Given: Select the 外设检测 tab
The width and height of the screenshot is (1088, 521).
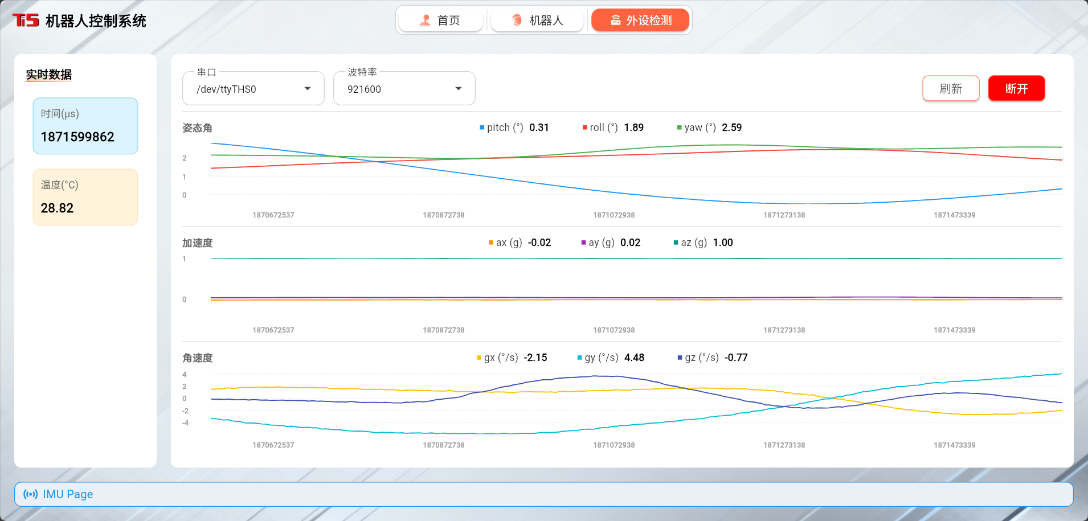Looking at the screenshot, I should 640,20.
